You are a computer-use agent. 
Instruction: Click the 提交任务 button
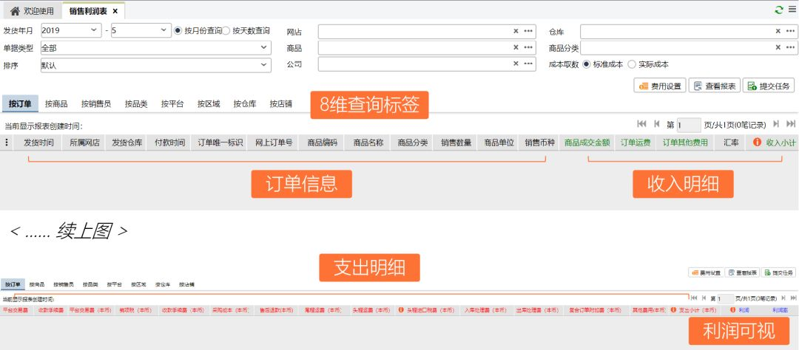pos(768,86)
